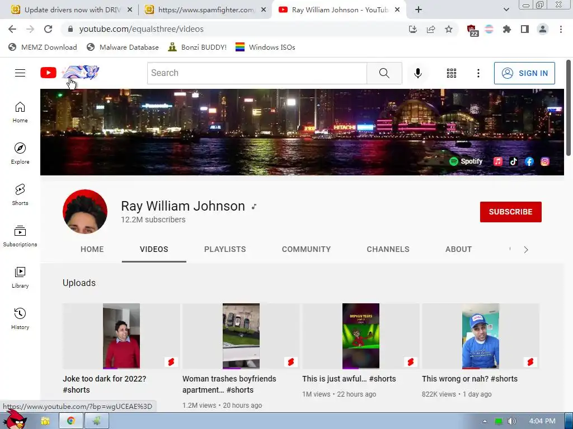Show hidden tray icons arrow
The image size is (573, 429).
485,421
